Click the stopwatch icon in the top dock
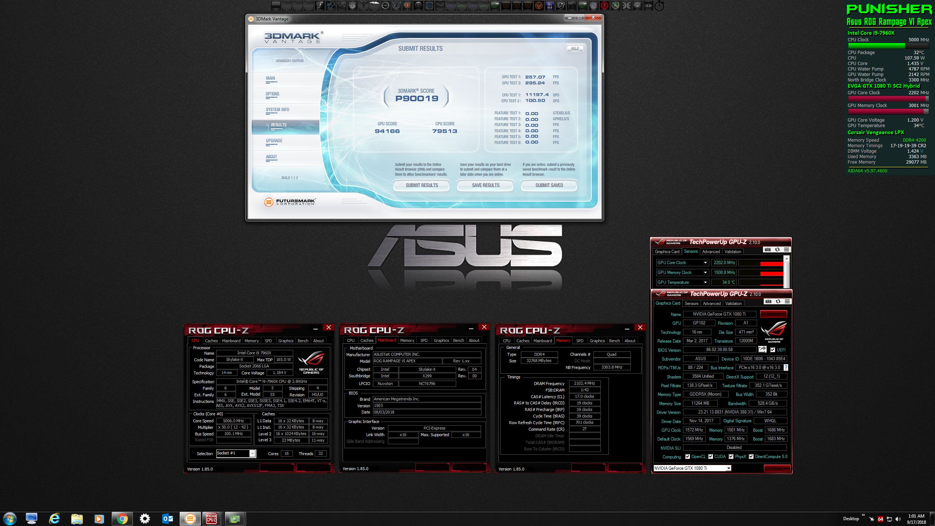935x526 pixels. click(x=659, y=6)
